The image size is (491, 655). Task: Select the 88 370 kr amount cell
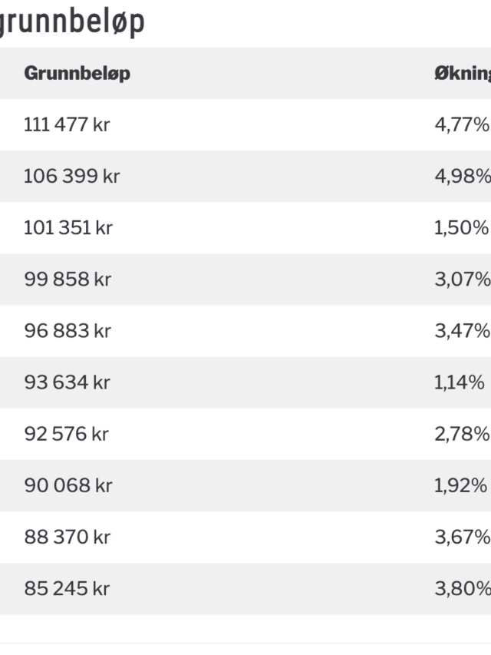pyautogui.click(x=68, y=538)
